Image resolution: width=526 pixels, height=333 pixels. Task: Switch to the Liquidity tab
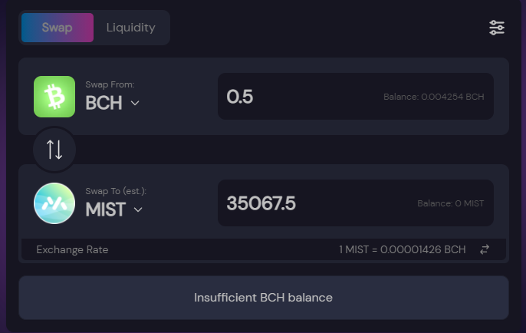point(131,28)
